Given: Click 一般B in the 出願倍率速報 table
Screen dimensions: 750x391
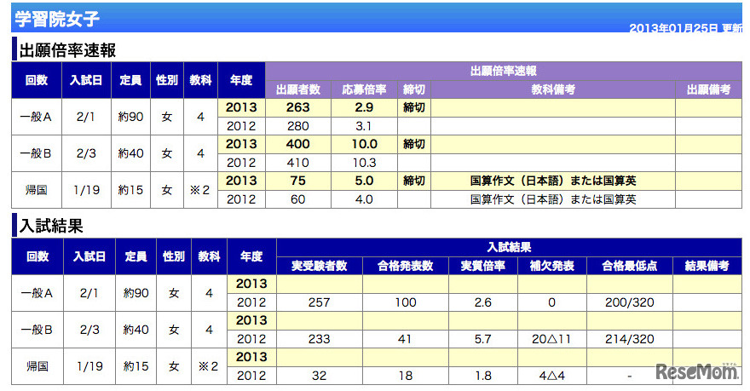Looking at the screenshot, I should [36, 153].
